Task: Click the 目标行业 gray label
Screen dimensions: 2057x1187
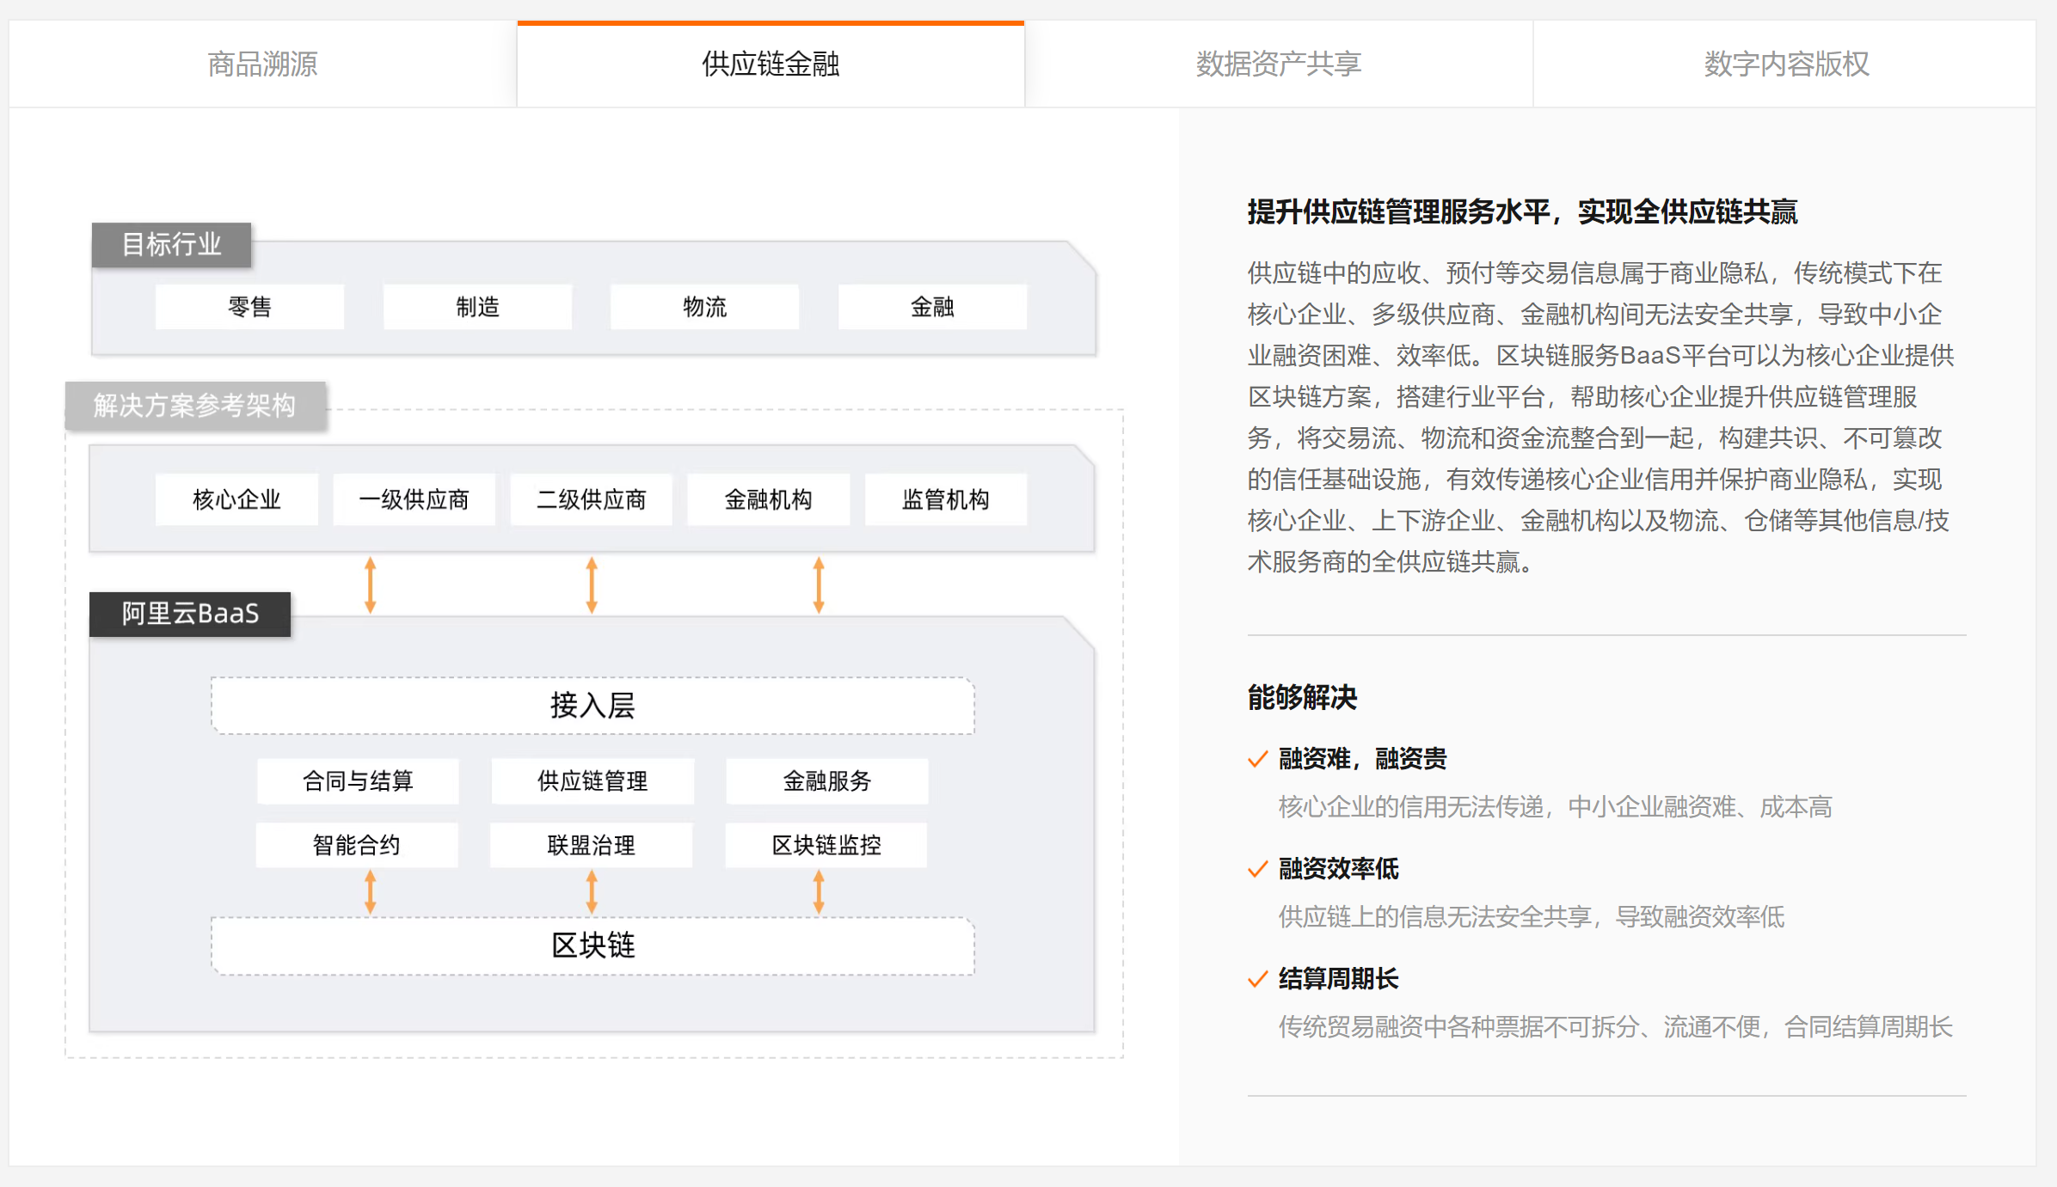Action: point(171,245)
